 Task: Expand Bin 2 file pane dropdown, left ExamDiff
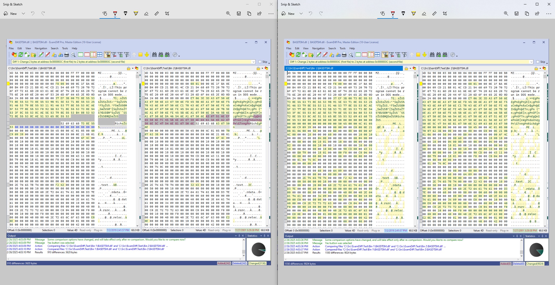pos(262,68)
